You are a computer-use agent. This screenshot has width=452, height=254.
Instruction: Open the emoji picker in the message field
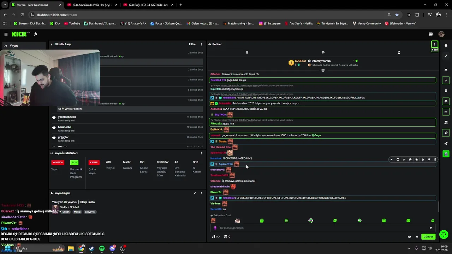pos(431,228)
